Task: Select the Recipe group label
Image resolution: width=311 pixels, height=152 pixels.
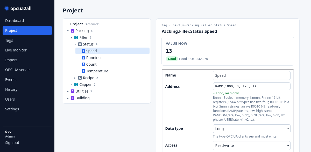Action: 89,78
